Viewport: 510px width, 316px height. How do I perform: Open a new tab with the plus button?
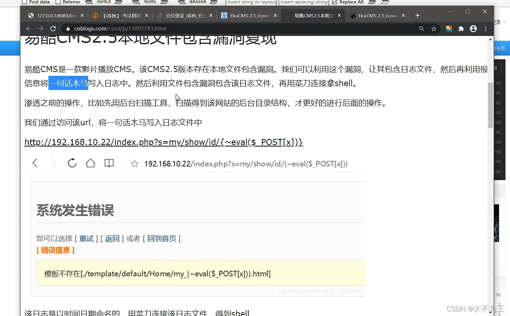(x=418, y=15)
